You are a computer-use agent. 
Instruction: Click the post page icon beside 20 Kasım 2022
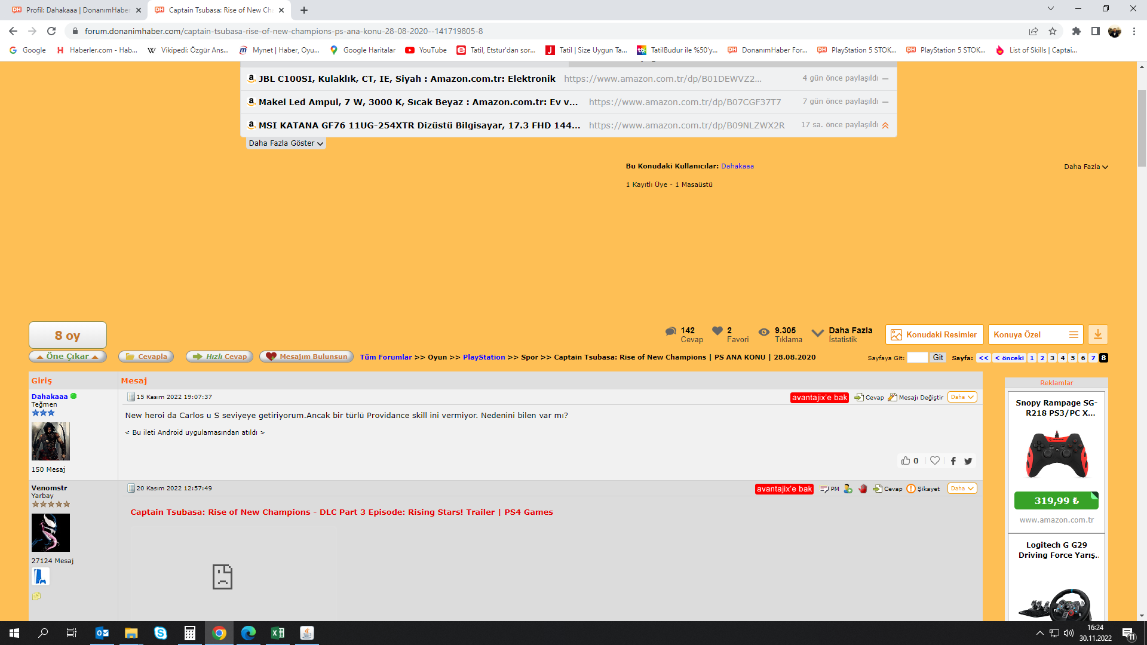(131, 489)
